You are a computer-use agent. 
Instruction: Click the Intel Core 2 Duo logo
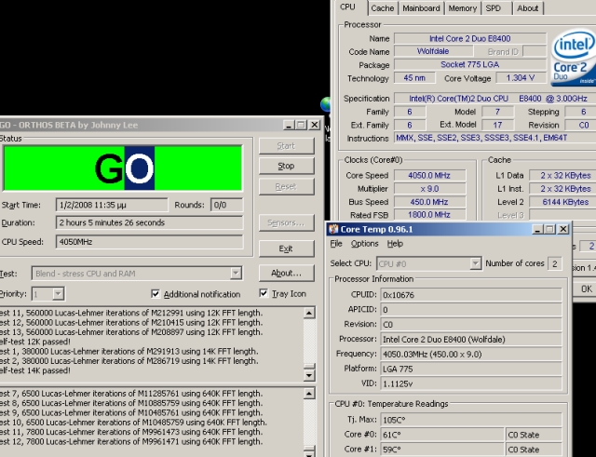[574, 58]
